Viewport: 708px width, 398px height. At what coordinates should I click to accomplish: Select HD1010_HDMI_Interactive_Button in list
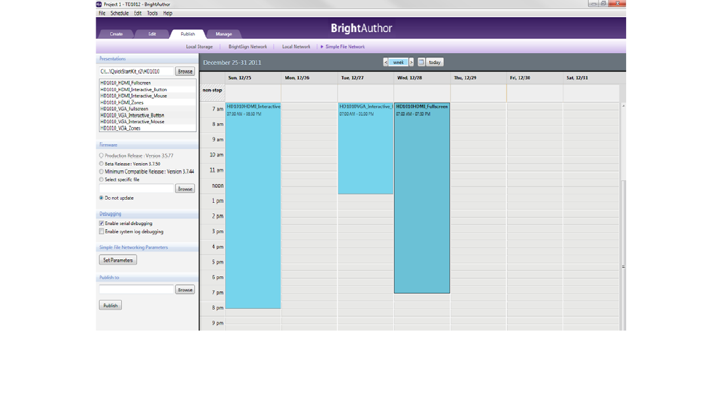click(x=147, y=90)
